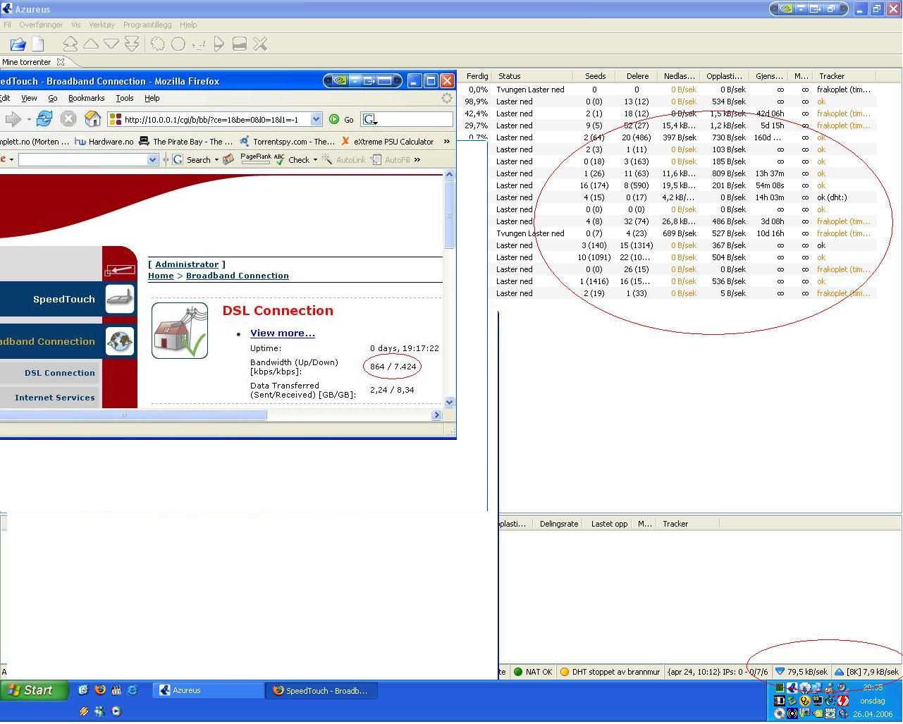Image resolution: width=903 pixels, height=724 pixels.
Task: Click the Azureus toolbar icon right of the toolbar separator
Action: click(x=158, y=44)
